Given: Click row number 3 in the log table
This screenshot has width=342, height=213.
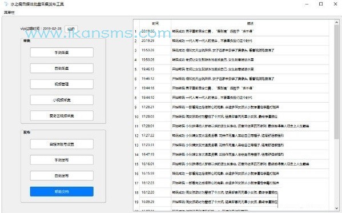Looking at the screenshot, I should point(136,50).
